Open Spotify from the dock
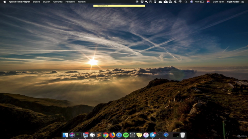This screenshot has height=139, width=248. pyautogui.click(x=126, y=135)
